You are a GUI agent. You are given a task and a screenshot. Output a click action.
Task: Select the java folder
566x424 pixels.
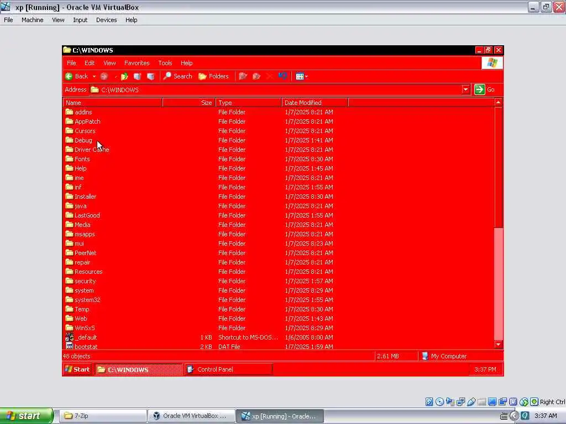76,206
